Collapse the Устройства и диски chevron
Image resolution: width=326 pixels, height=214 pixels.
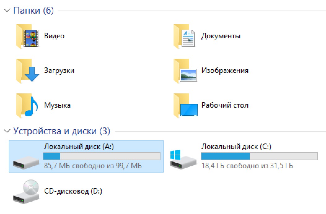[7, 131]
